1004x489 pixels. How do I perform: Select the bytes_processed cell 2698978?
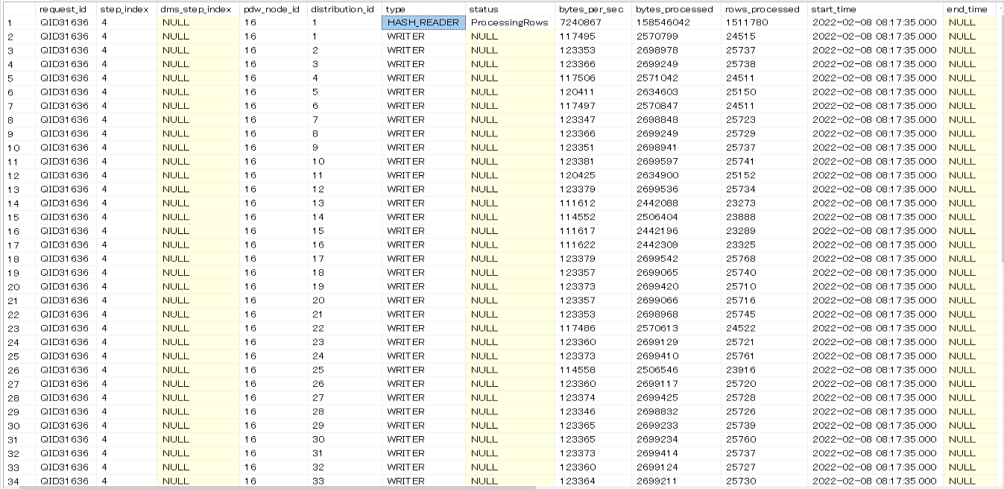[x=675, y=50]
